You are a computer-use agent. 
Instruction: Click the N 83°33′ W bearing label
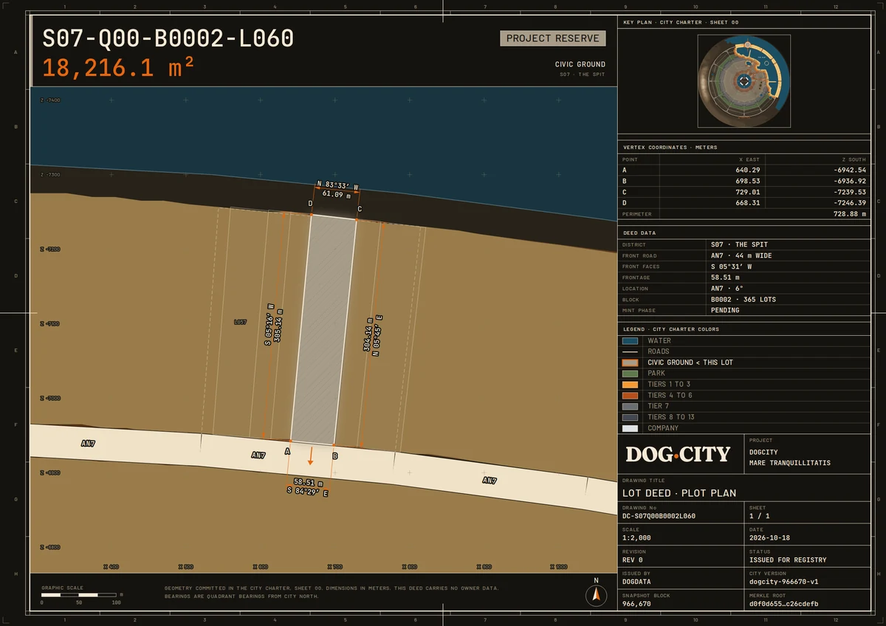(x=337, y=185)
